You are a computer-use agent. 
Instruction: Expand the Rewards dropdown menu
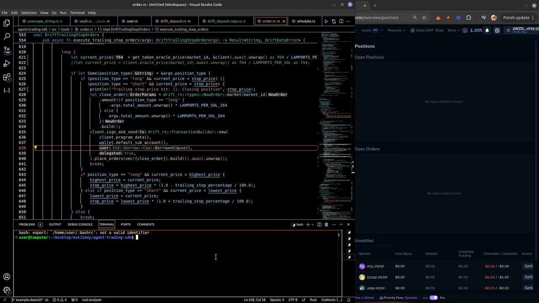click(396, 30)
